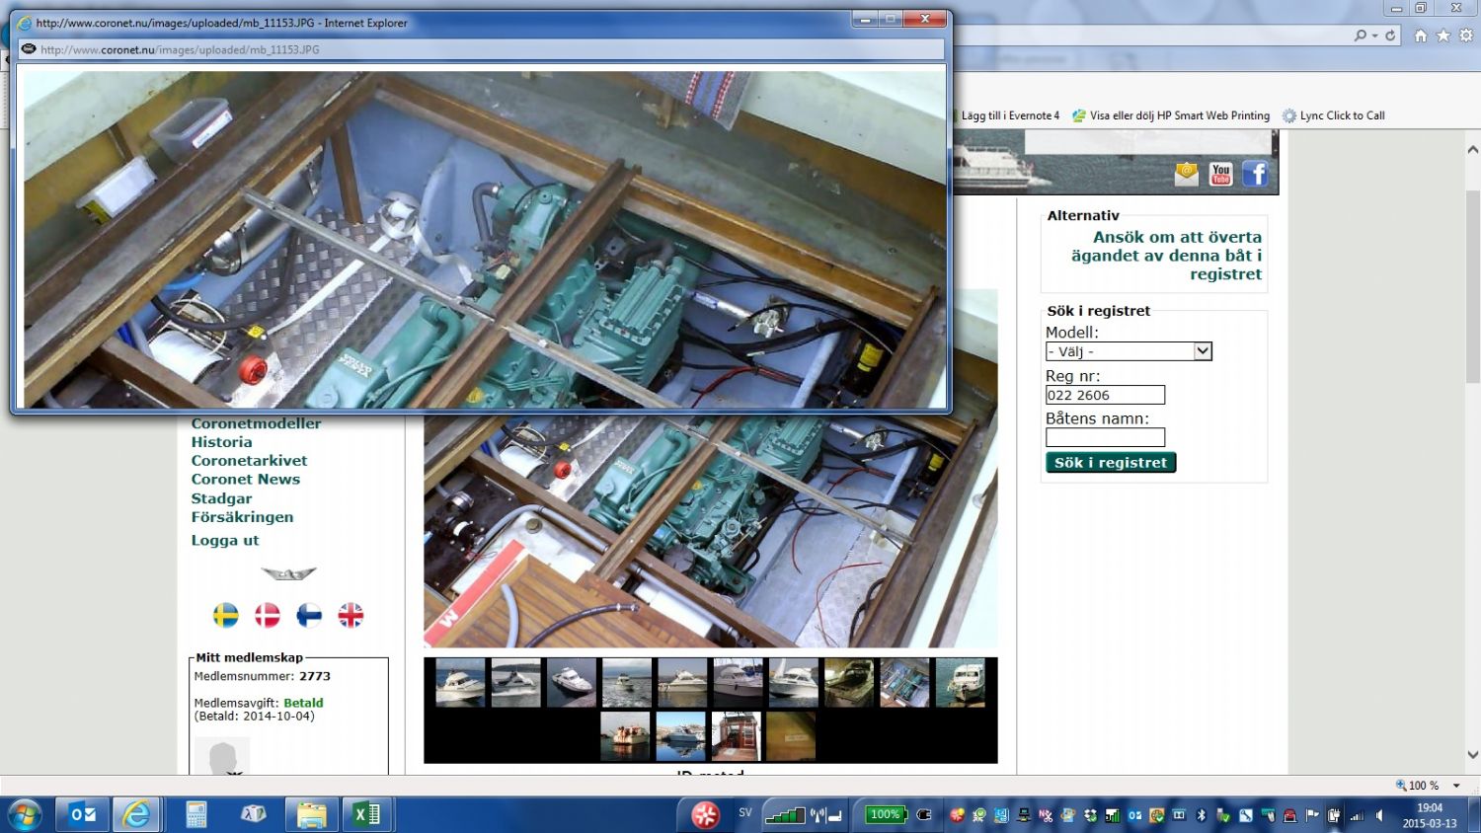Expand the address bar search dropdown arrow
The image size is (1481, 833).
coord(1374,36)
